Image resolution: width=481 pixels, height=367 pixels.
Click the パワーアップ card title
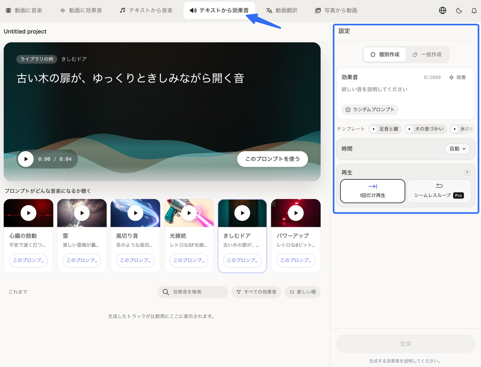coord(293,236)
